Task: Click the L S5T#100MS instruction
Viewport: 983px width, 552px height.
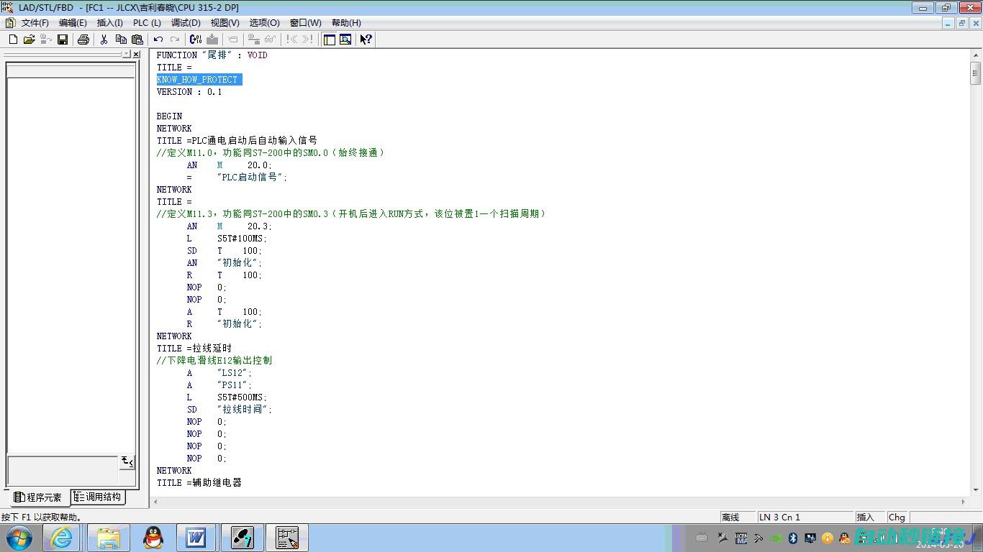Action: pyautogui.click(x=227, y=239)
